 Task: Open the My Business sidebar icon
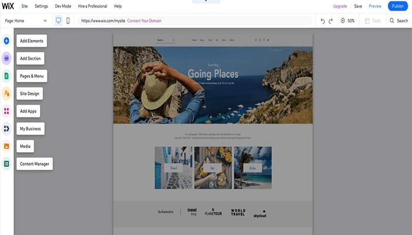point(6,129)
